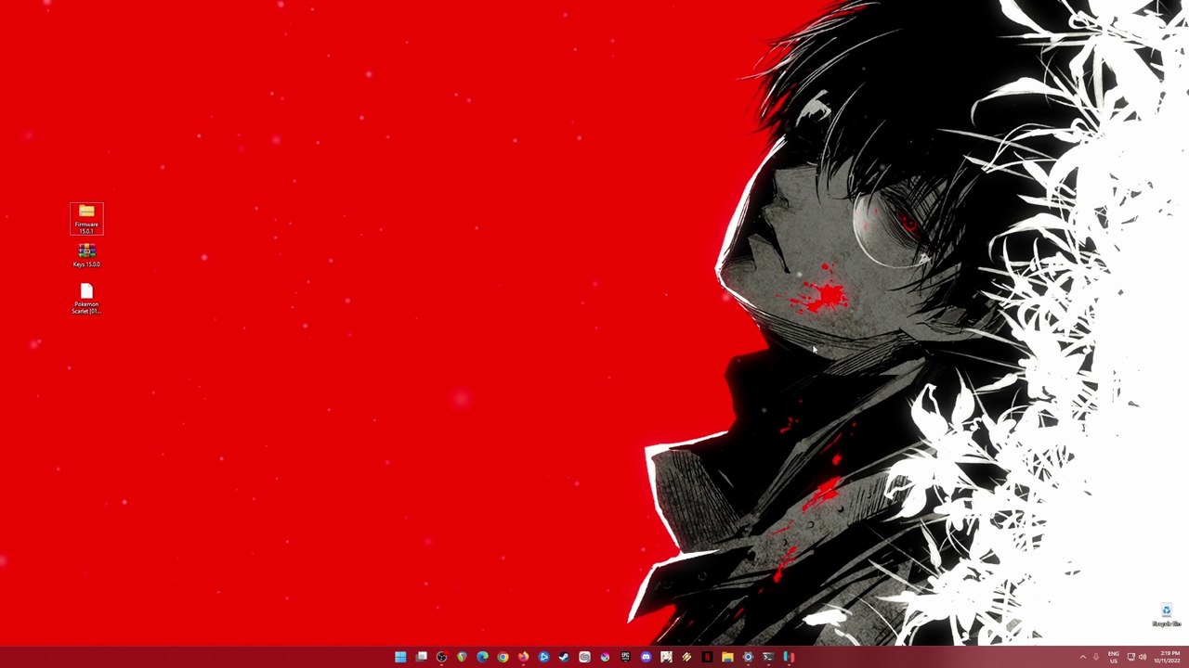
Task: Open Epic Games Launcher from the taskbar
Action: tap(625, 657)
